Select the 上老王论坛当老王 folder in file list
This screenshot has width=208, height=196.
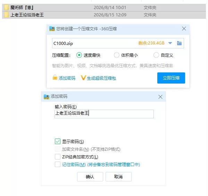pos(27,15)
